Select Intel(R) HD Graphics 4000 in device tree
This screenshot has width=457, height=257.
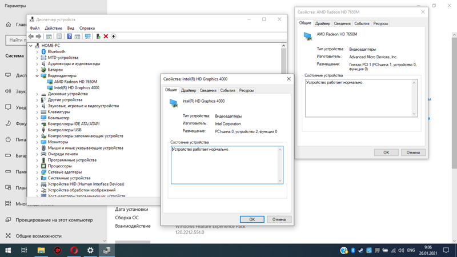click(x=77, y=88)
